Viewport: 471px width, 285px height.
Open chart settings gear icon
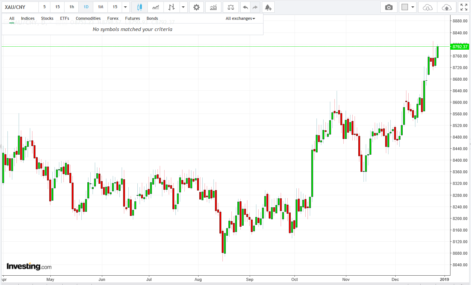tap(196, 7)
